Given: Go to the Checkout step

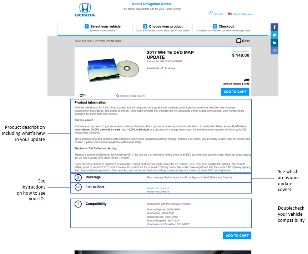Looking at the screenshot, I should click(226, 26).
